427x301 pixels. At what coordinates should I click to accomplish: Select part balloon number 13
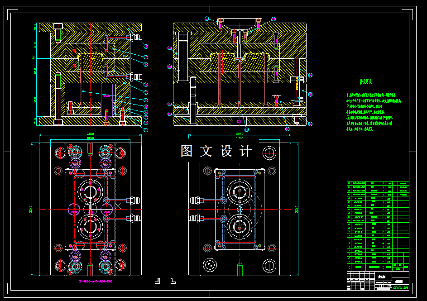[273, 19]
